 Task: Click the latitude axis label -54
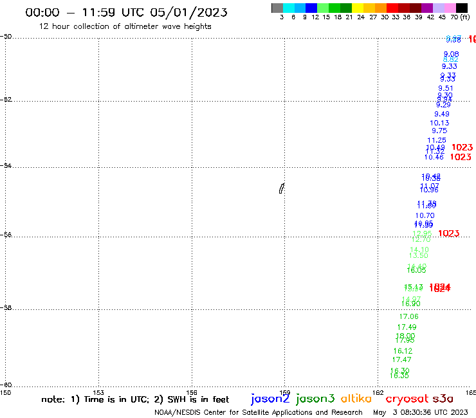pos(6,166)
